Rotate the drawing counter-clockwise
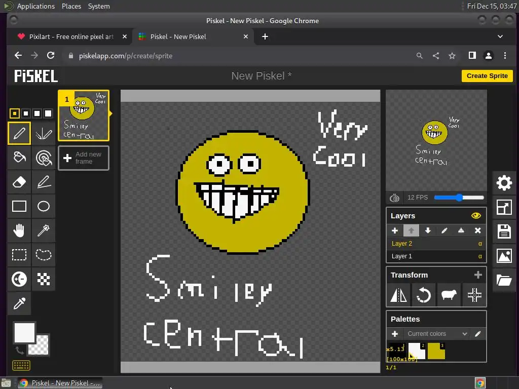The width and height of the screenshot is (519, 389). pos(424,295)
